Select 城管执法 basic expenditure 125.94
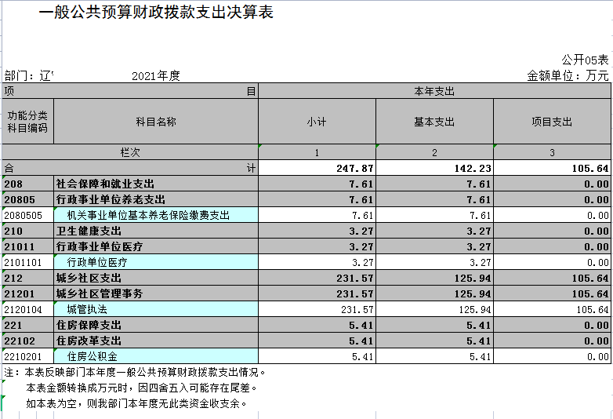Screen dimensions: 613x419 [434, 309]
